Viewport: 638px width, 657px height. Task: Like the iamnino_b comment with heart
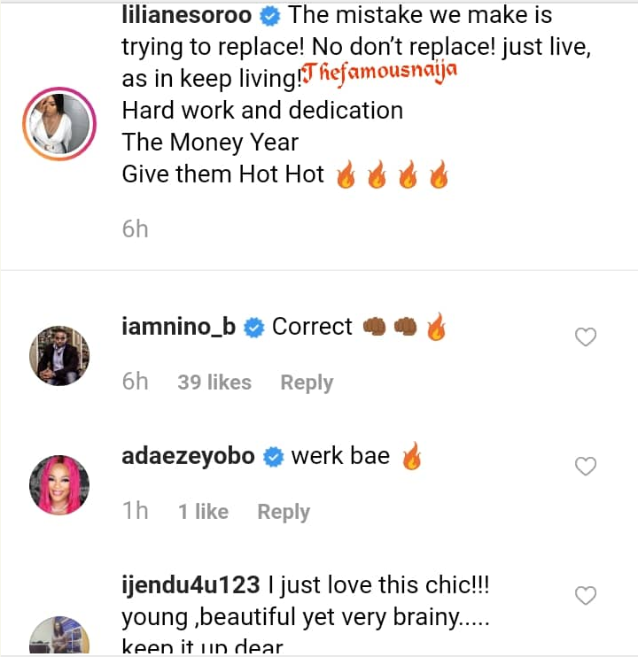pyautogui.click(x=586, y=336)
